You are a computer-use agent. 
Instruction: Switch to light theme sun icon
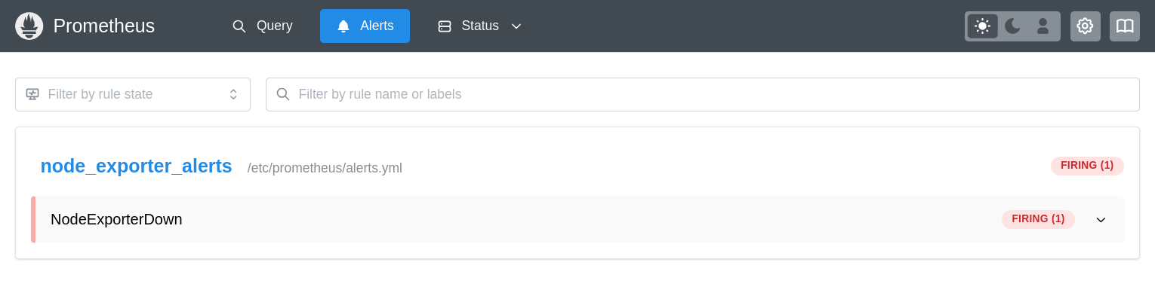(x=982, y=26)
